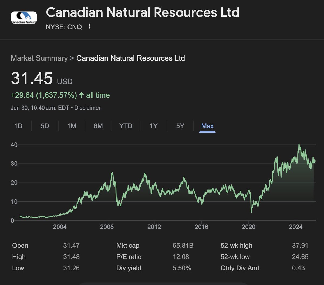Screen dimensions: 324x285
Task: Click the Open value 31.47
Action: coord(71,246)
